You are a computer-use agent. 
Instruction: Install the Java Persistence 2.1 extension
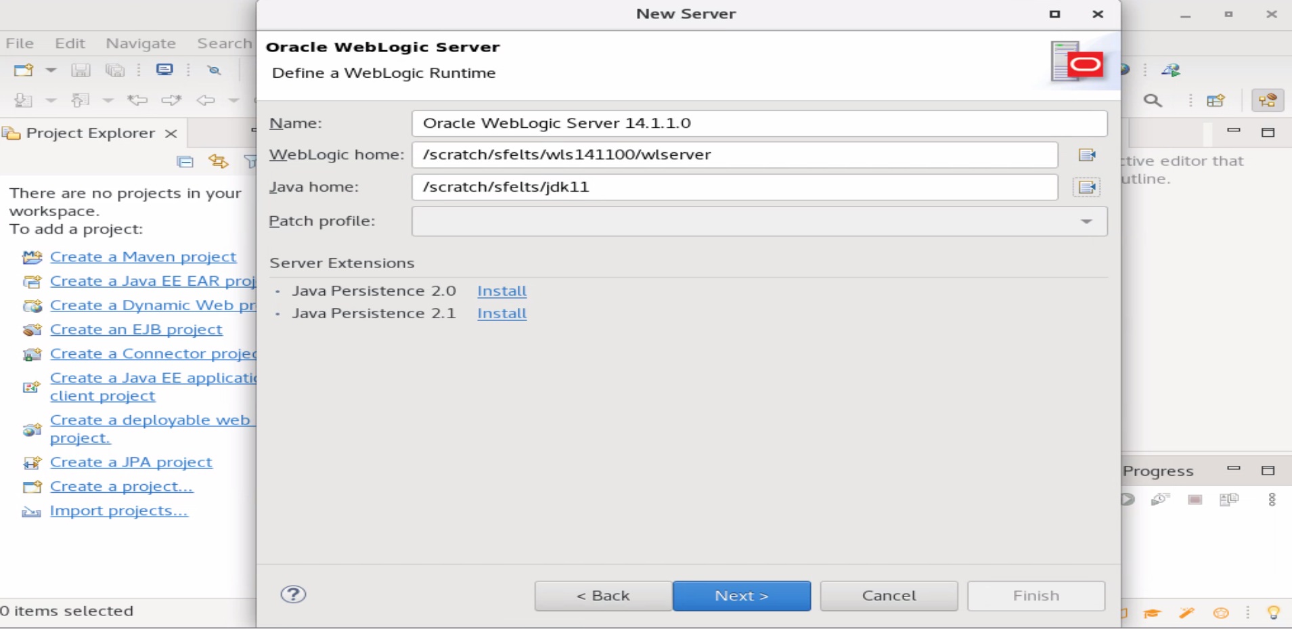tap(502, 313)
